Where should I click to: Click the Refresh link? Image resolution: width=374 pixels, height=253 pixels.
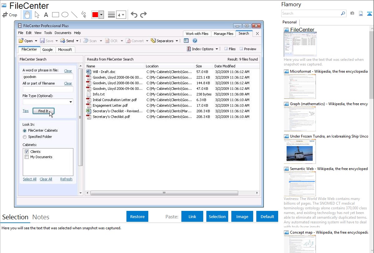tap(66, 179)
